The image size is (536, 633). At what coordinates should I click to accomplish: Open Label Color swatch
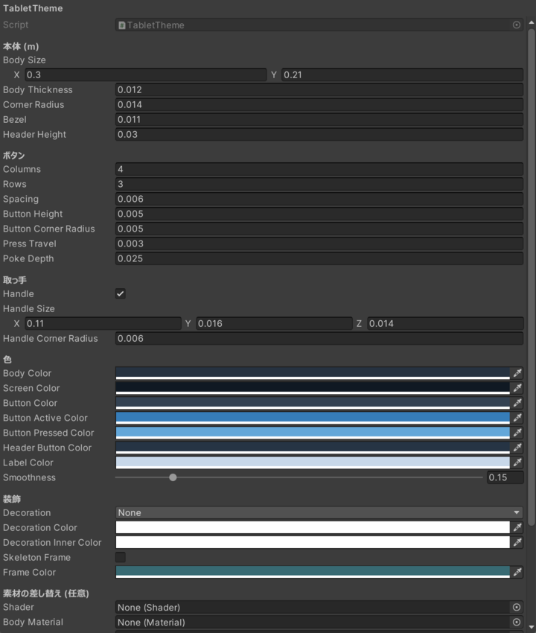[x=313, y=462]
